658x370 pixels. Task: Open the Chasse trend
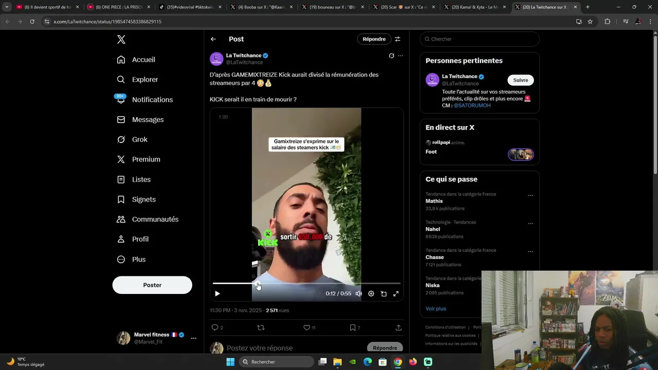tap(434, 257)
